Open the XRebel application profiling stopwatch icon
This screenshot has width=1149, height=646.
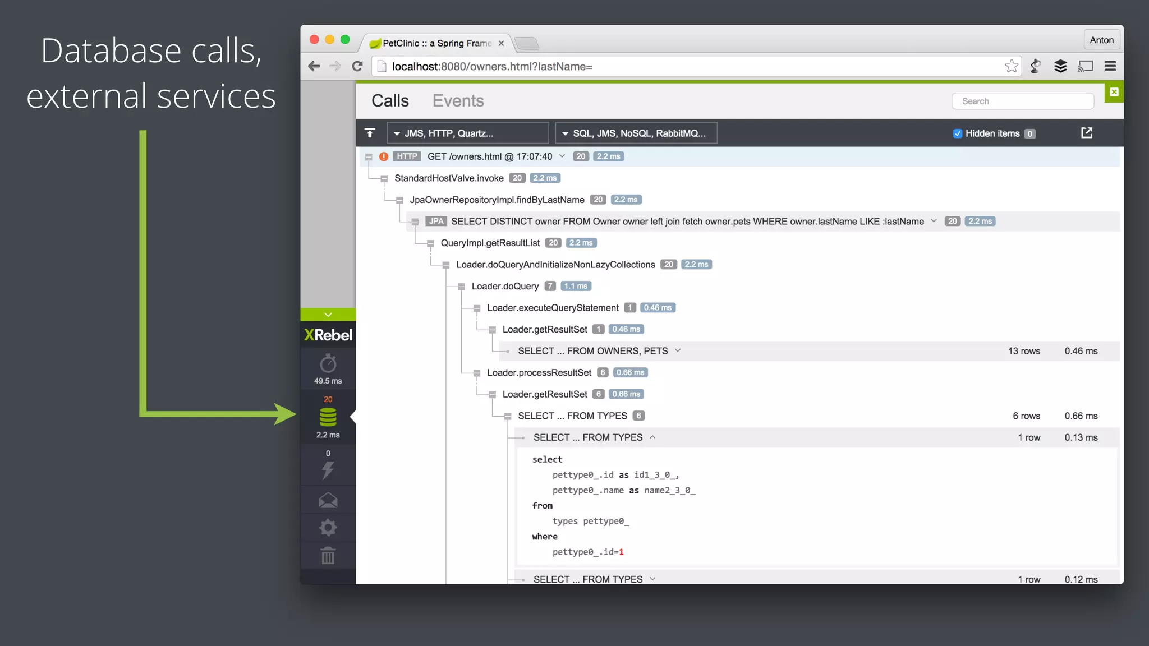coord(328,364)
